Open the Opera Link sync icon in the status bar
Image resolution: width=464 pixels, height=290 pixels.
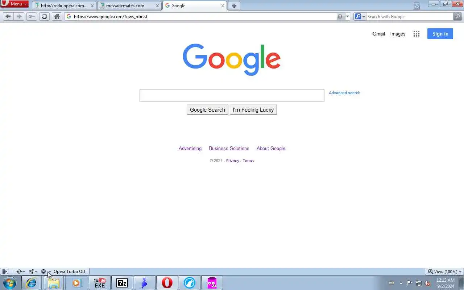(19, 272)
